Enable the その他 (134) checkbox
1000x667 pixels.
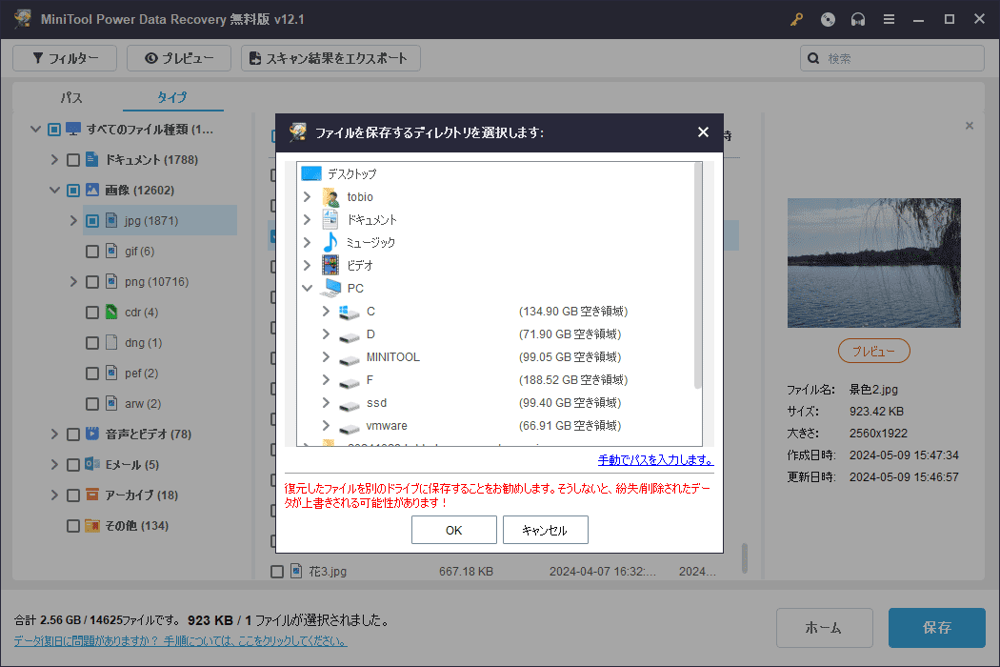coord(73,526)
